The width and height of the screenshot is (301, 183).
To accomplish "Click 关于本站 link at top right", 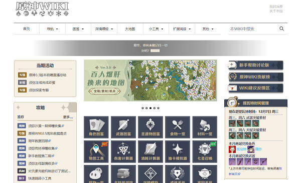I will click(x=276, y=11).
